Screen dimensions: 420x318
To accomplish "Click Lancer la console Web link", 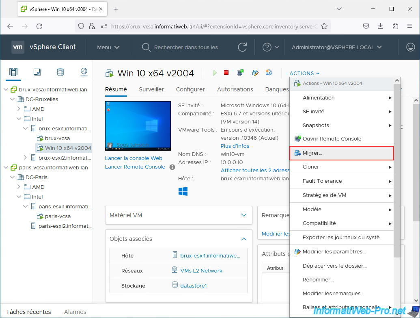I will coord(134,158).
